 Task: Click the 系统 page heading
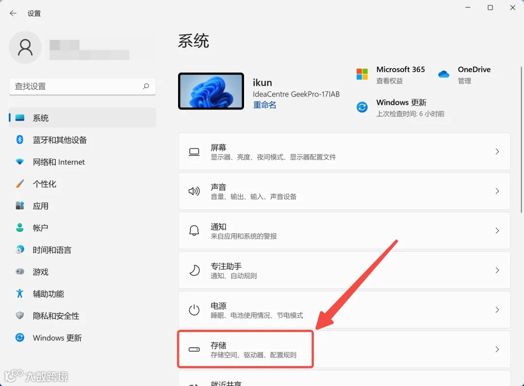click(194, 41)
